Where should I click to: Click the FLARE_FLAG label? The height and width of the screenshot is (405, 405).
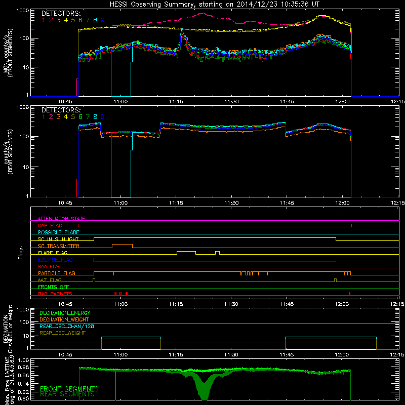coord(53,253)
